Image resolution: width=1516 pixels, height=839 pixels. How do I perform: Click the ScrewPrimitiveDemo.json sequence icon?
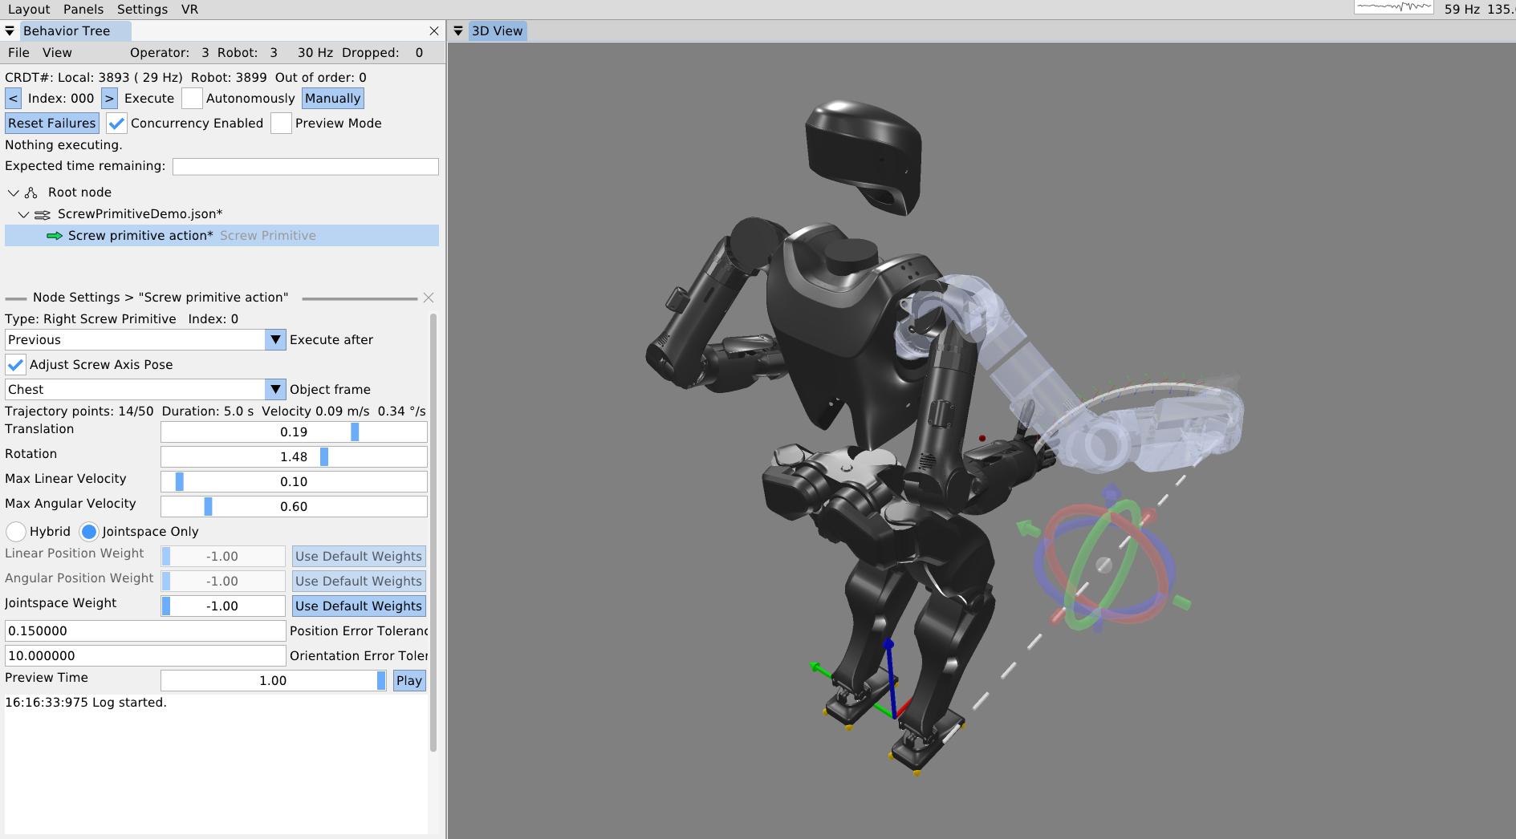click(x=42, y=214)
